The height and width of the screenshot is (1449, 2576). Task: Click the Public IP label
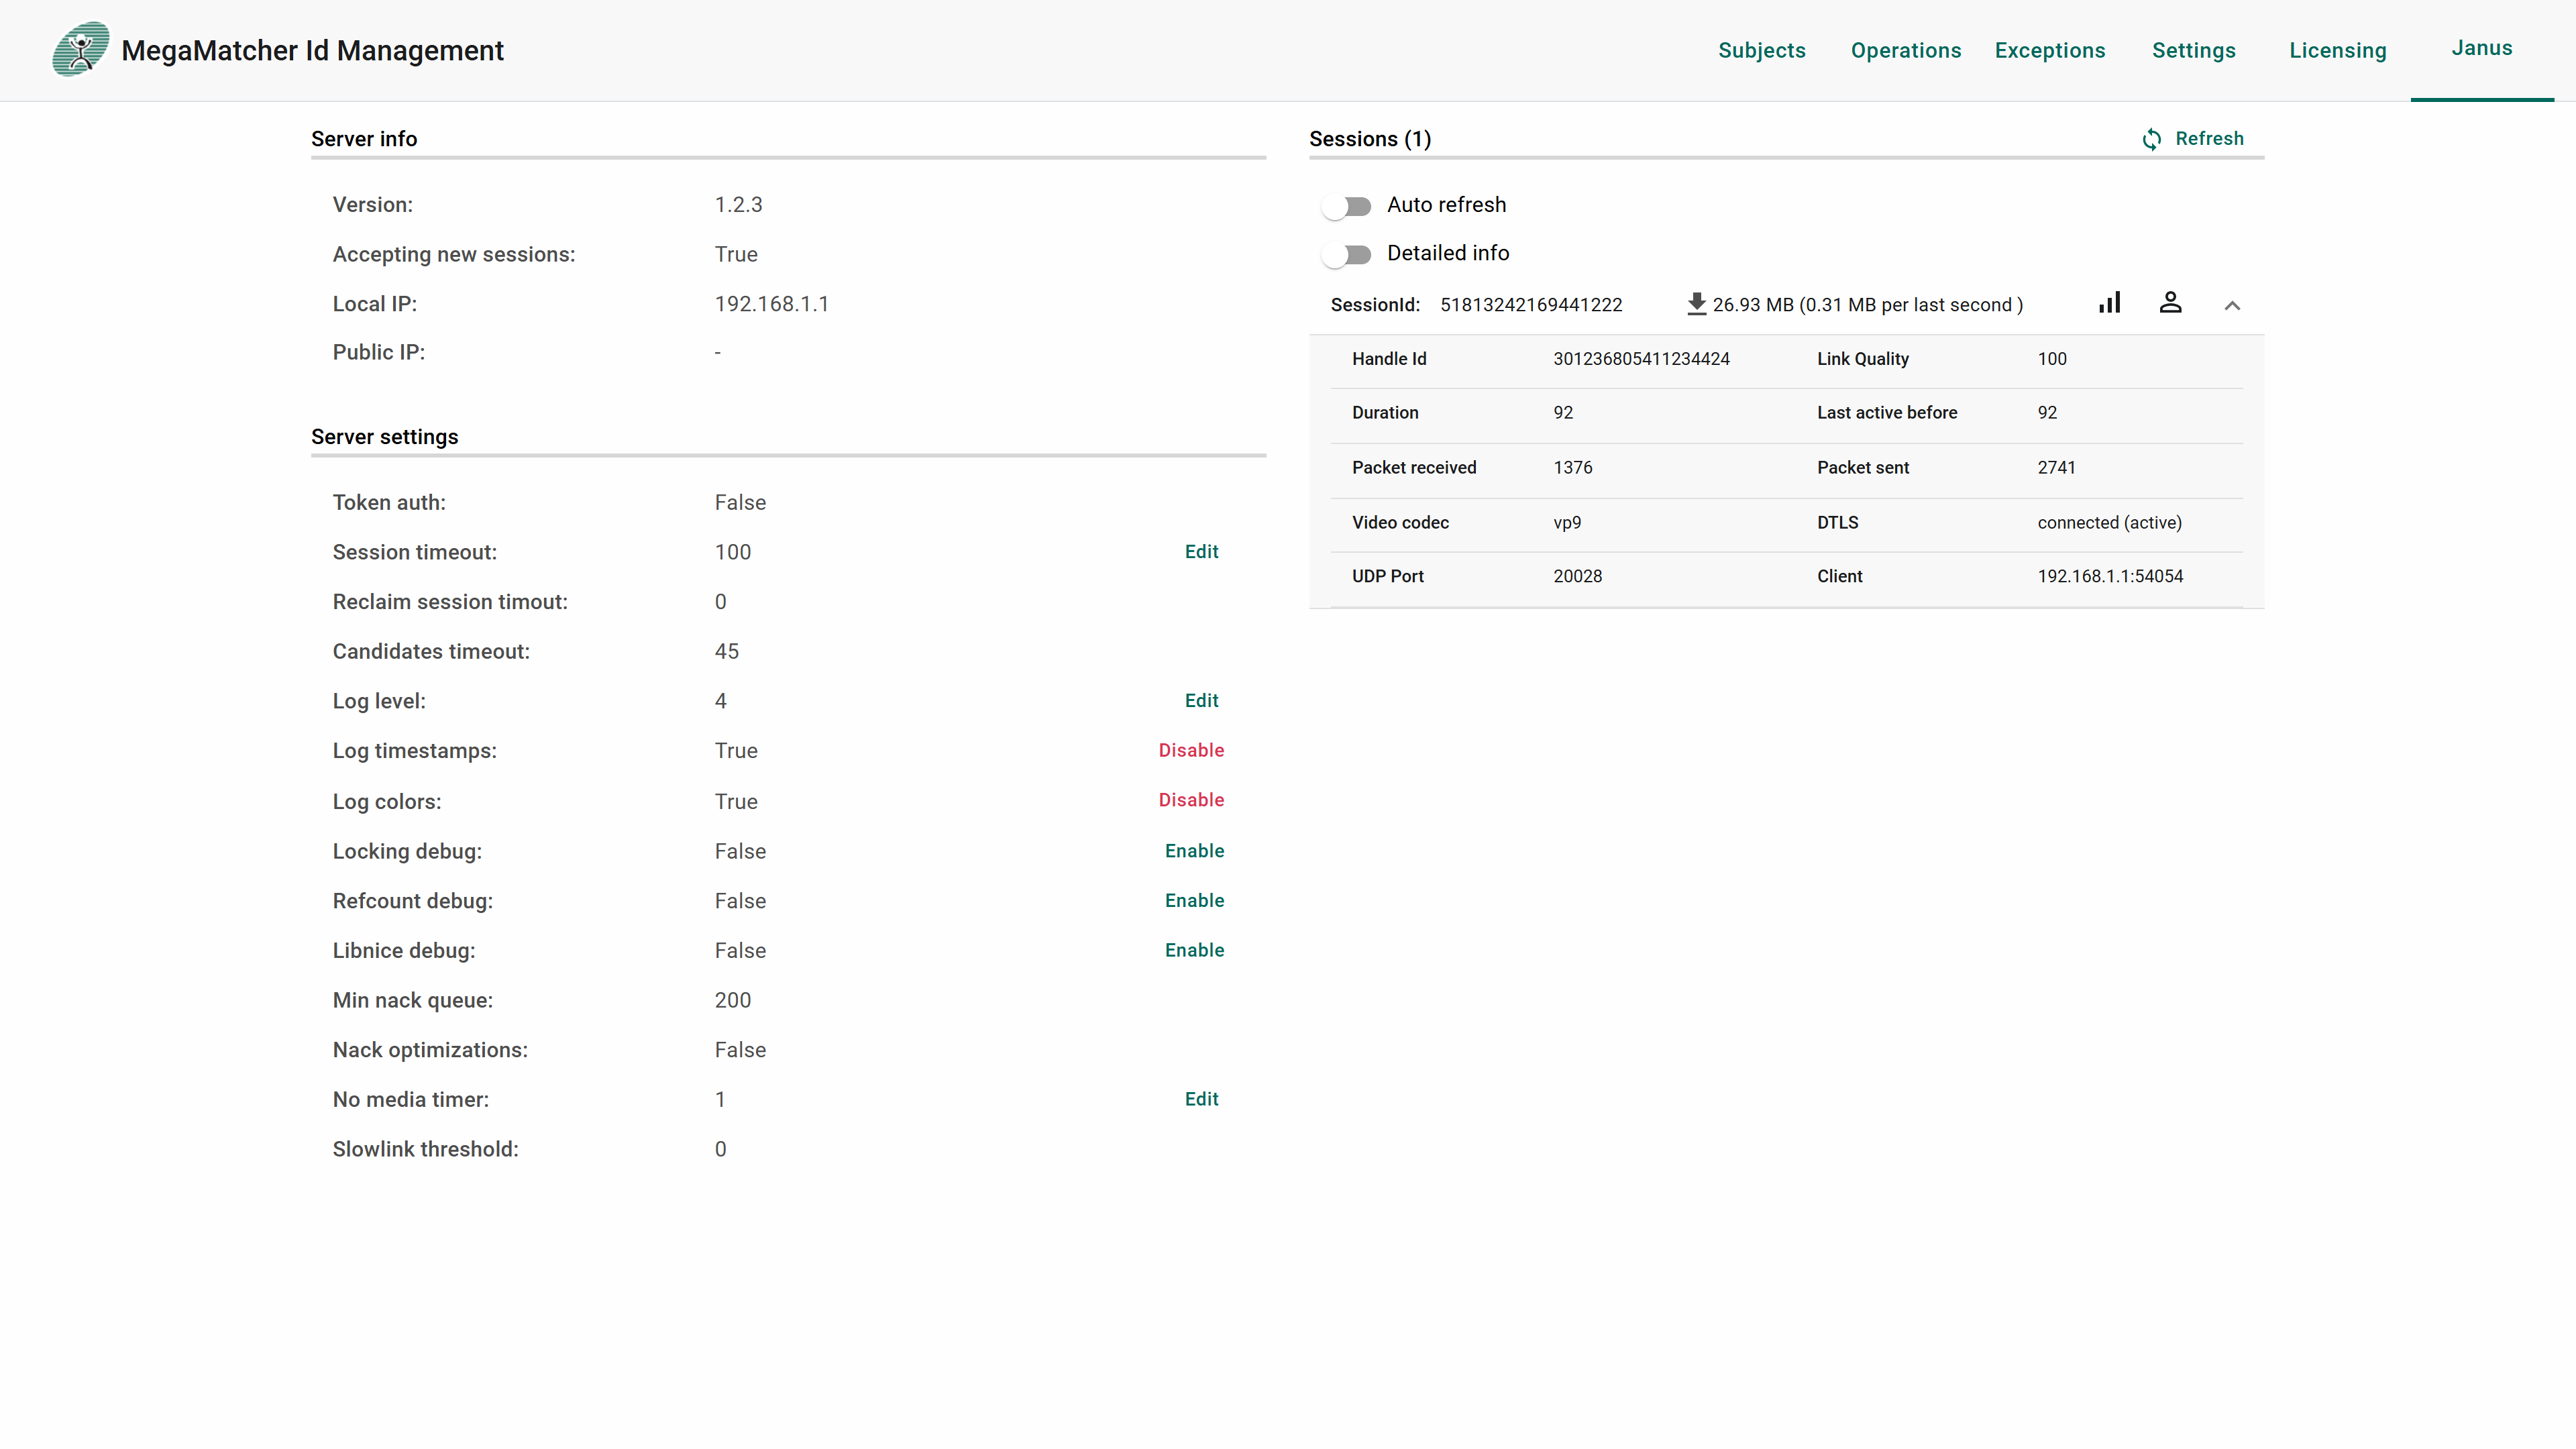point(378,352)
